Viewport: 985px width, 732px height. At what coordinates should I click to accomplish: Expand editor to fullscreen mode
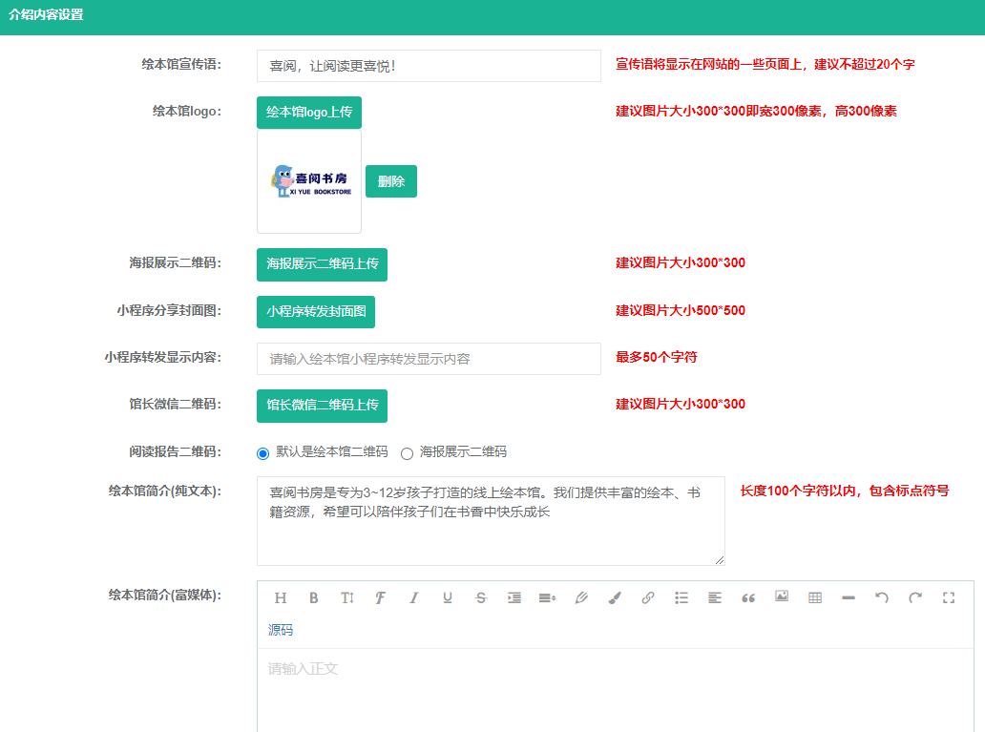pos(949,598)
